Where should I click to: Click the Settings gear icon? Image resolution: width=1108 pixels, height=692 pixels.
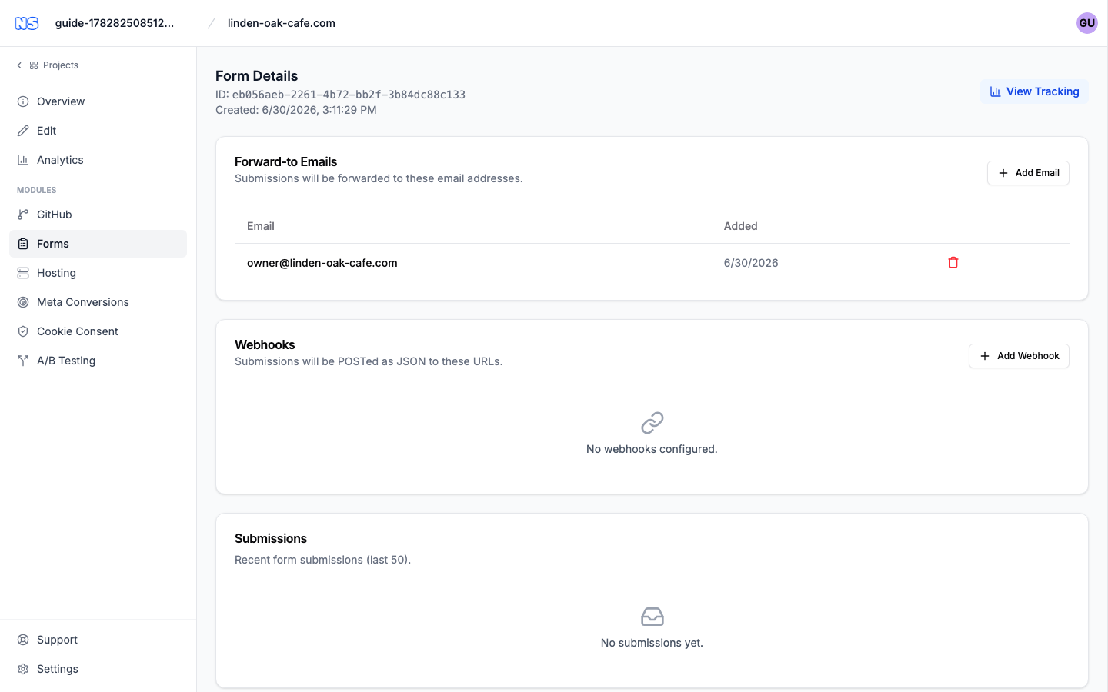(23, 669)
